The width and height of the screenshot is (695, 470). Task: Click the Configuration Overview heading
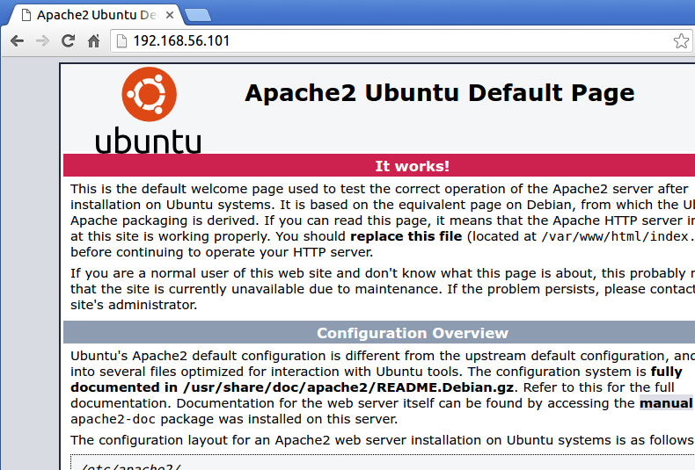(413, 333)
